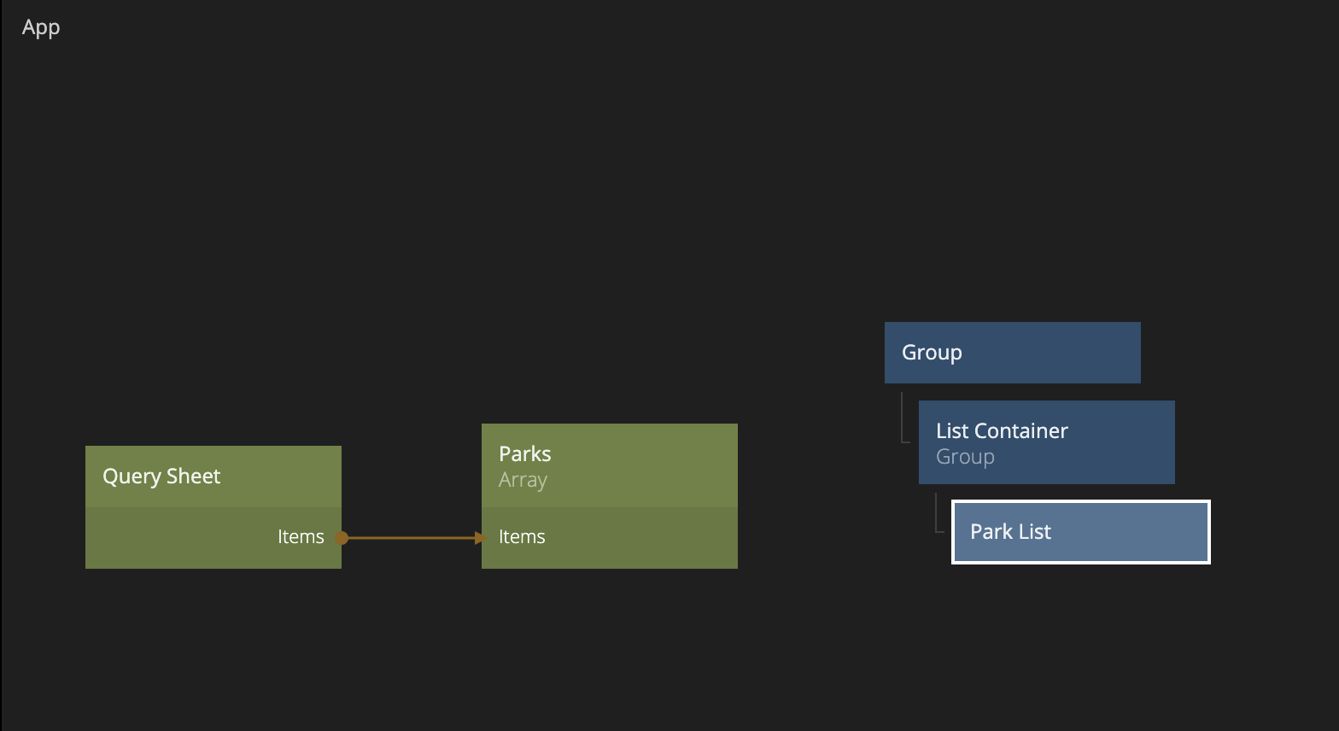Click the Group type label under List Container

pyautogui.click(x=965, y=457)
